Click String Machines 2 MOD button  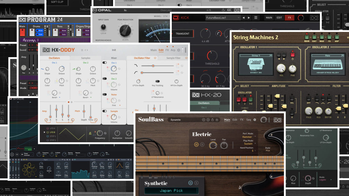point(322,37)
